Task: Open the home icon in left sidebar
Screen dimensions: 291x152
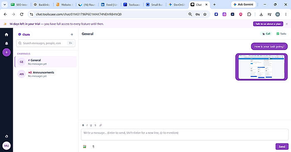Action: [7, 35]
